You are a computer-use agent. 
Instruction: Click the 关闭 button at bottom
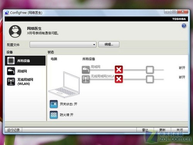click(179, 130)
